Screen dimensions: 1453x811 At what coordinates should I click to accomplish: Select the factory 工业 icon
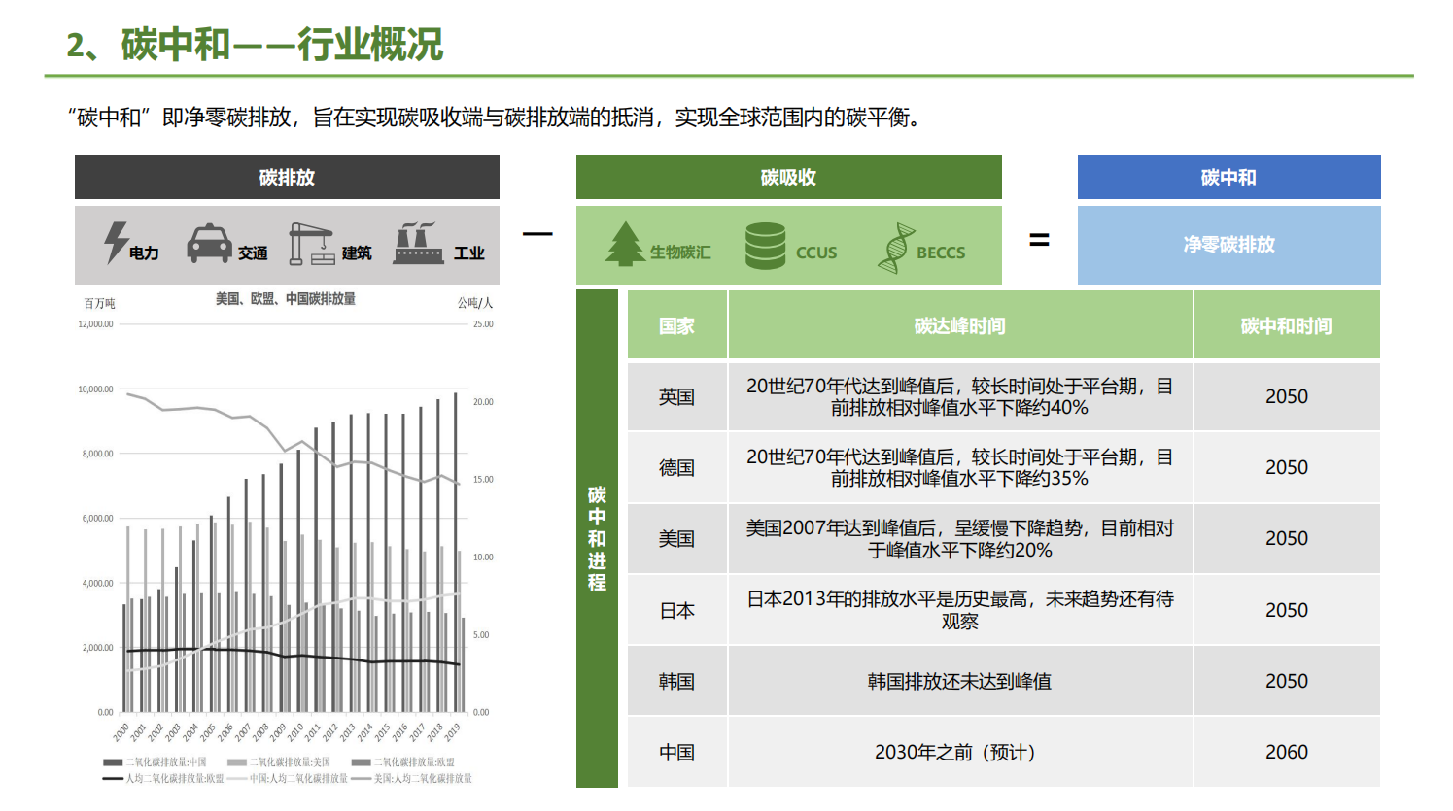[418, 244]
